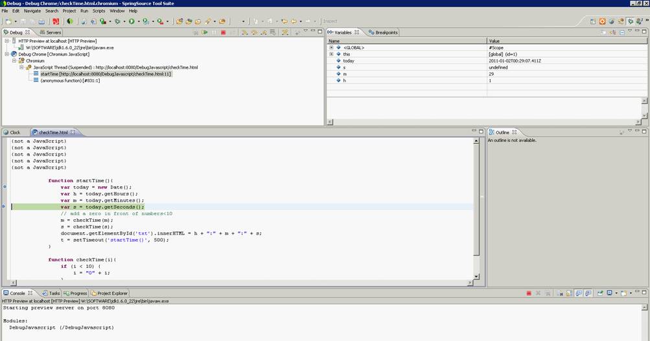Switch to Debug perspective icon at top right
This screenshot has height=341, width=650.
[x=629, y=21]
